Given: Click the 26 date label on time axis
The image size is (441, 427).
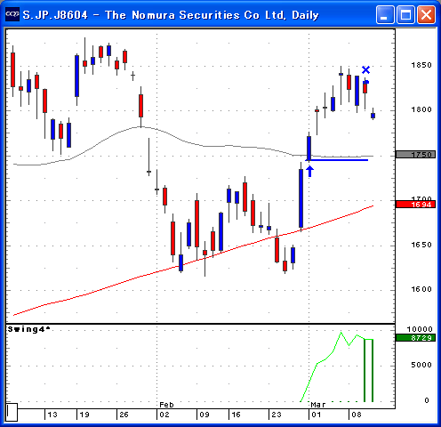Looking at the screenshot, I should tap(124, 415).
